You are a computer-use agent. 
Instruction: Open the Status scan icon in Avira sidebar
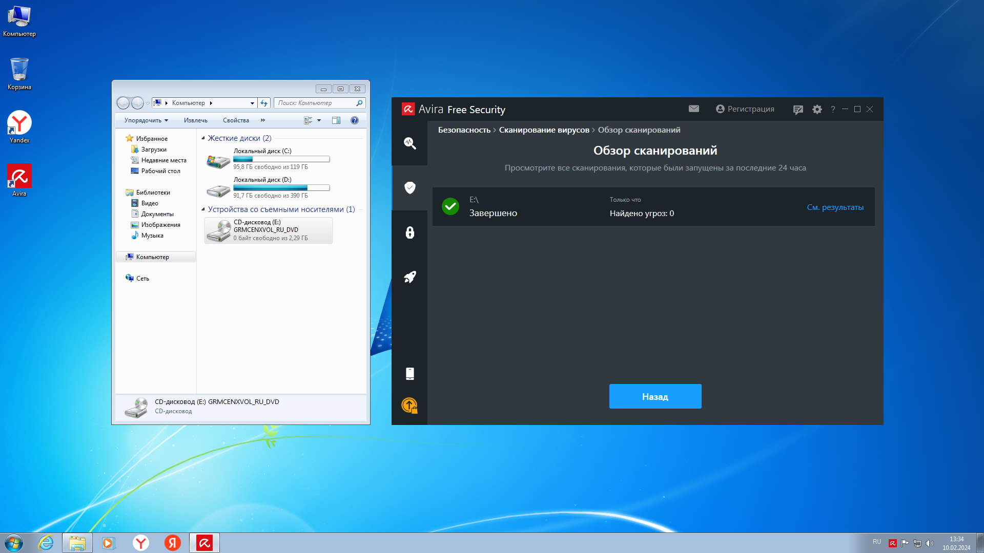point(409,143)
